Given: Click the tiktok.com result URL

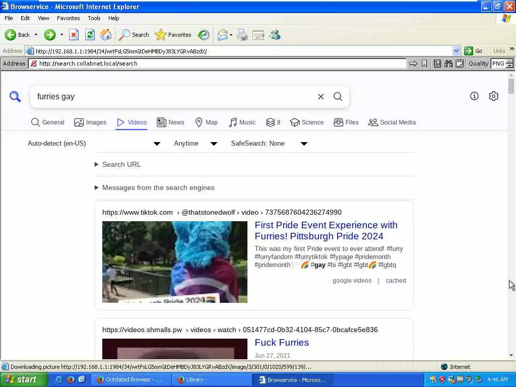Looking at the screenshot, I should coord(222,212).
